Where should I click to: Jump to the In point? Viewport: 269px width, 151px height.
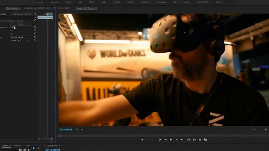pyautogui.click(x=160, y=140)
